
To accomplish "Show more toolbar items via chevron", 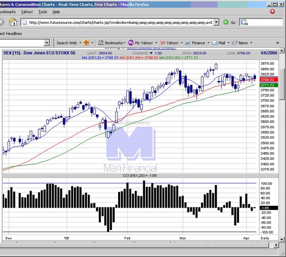I will pyautogui.click(x=278, y=43).
